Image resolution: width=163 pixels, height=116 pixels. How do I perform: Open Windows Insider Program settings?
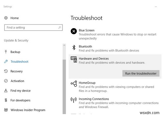(x=28, y=110)
